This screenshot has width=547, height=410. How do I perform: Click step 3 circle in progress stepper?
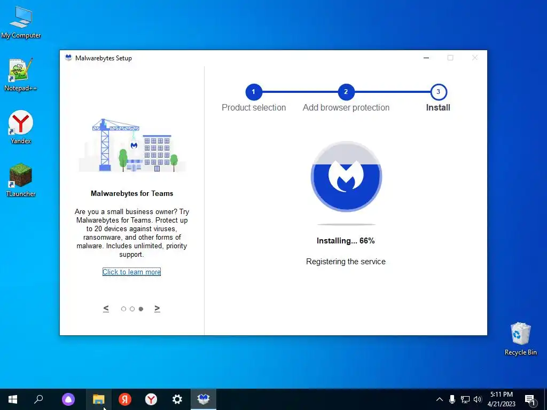tap(439, 92)
